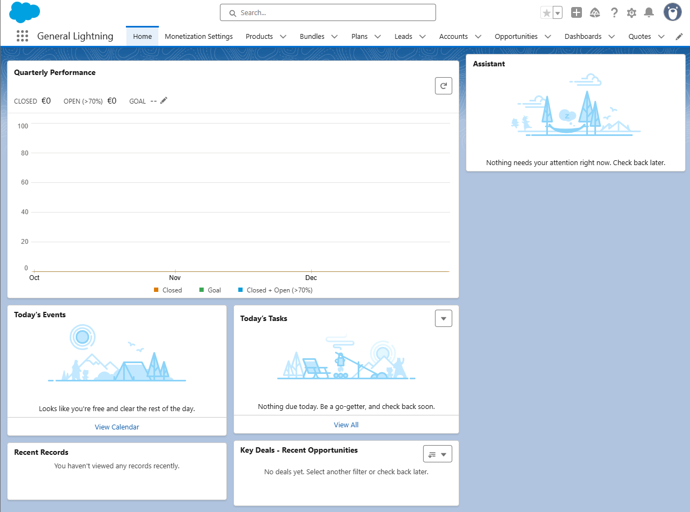Expand the Today's Tasks actions dropdown
The width and height of the screenshot is (690, 512).
(443, 318)
